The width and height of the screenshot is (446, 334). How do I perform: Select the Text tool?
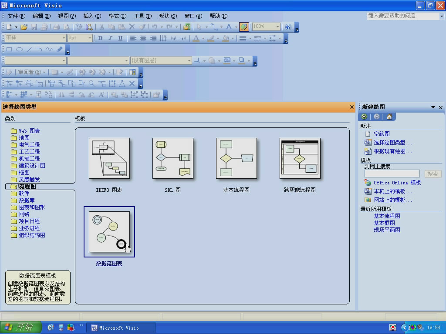click(x=229, y=27)
